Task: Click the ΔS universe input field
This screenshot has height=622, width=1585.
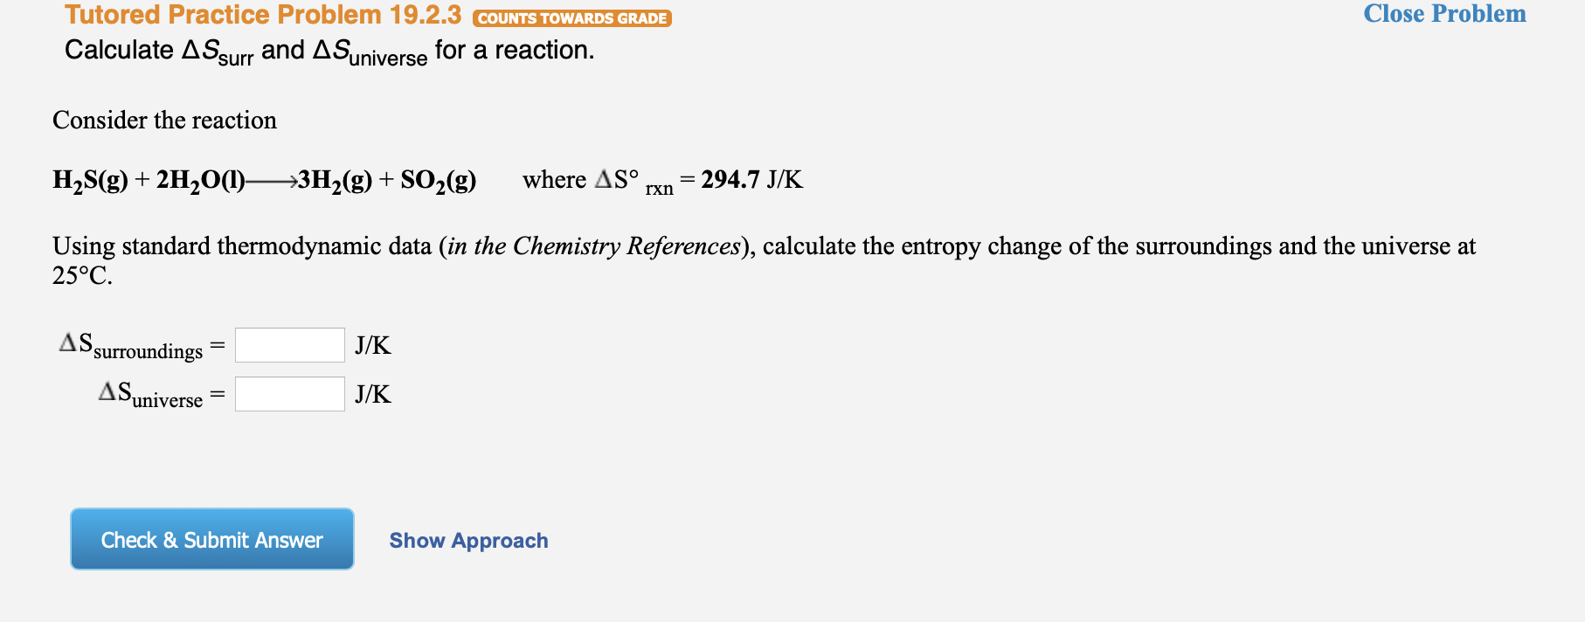Action: click(x=288, y=393)
